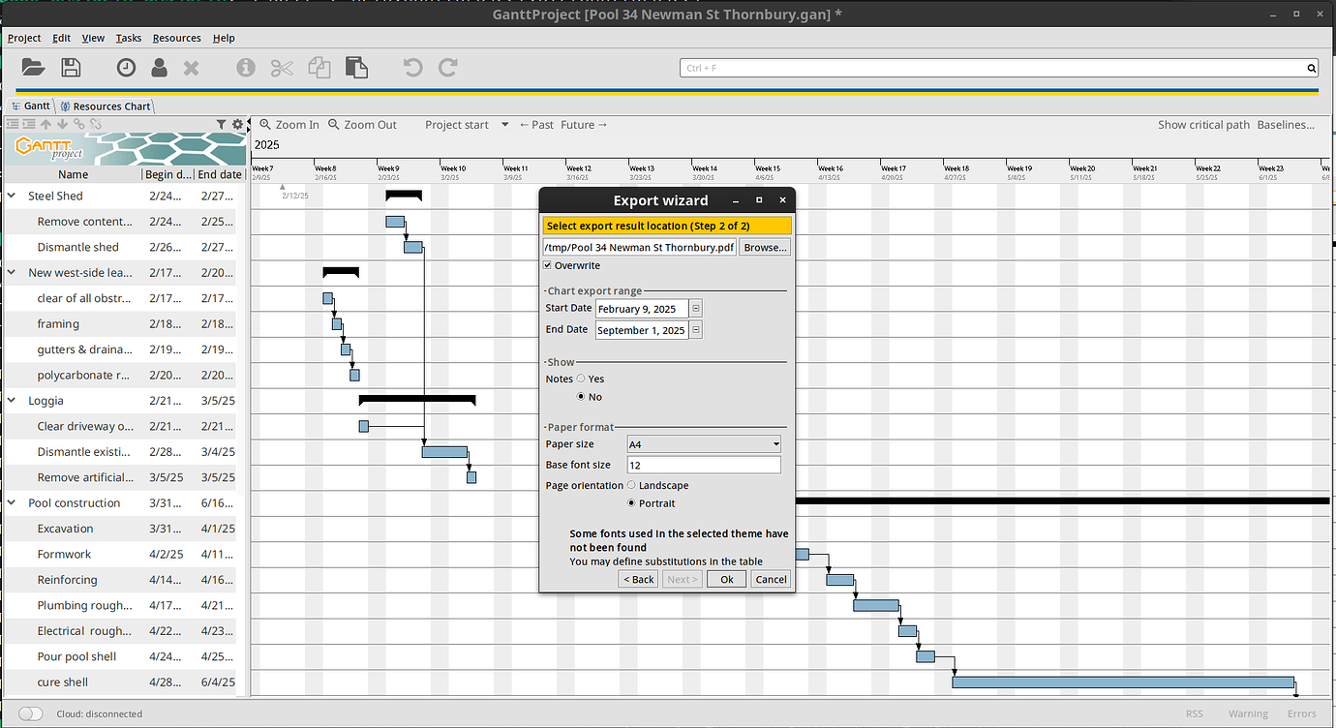Enable the Overwrite checkbox
This screenshot has width=1336, height=728.
point(548,264)
